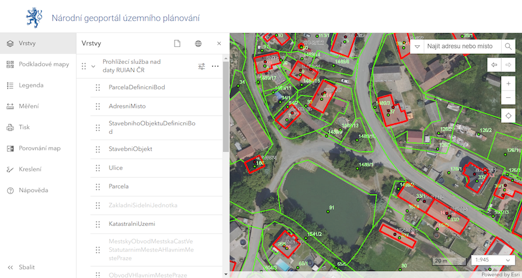Click the locate my position icon
The width and height of the screenshot is (522, 278).
pos(508,116)
